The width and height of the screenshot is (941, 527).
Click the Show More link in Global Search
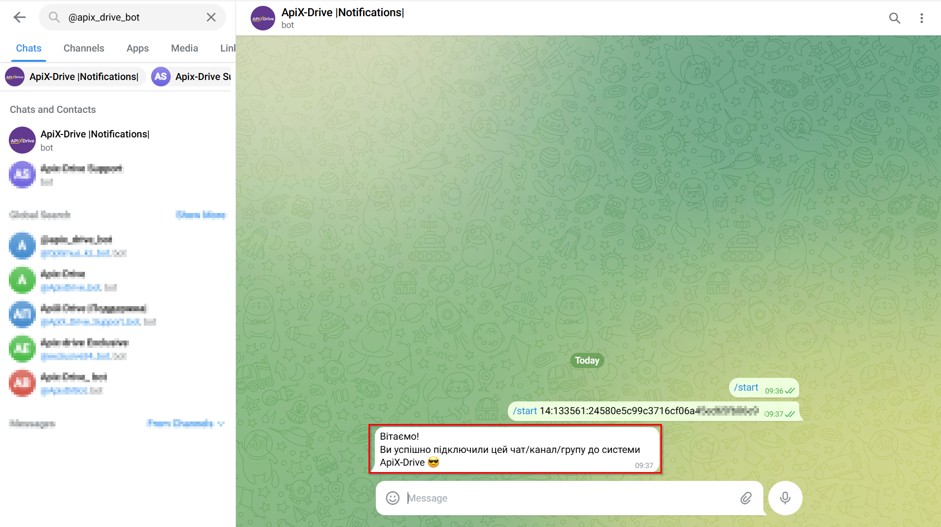pos(201,214)
